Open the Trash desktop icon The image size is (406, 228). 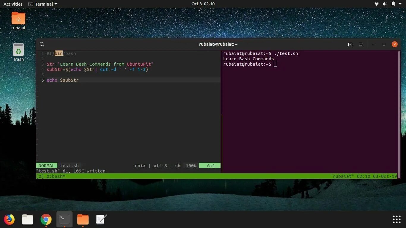point(18,52)
